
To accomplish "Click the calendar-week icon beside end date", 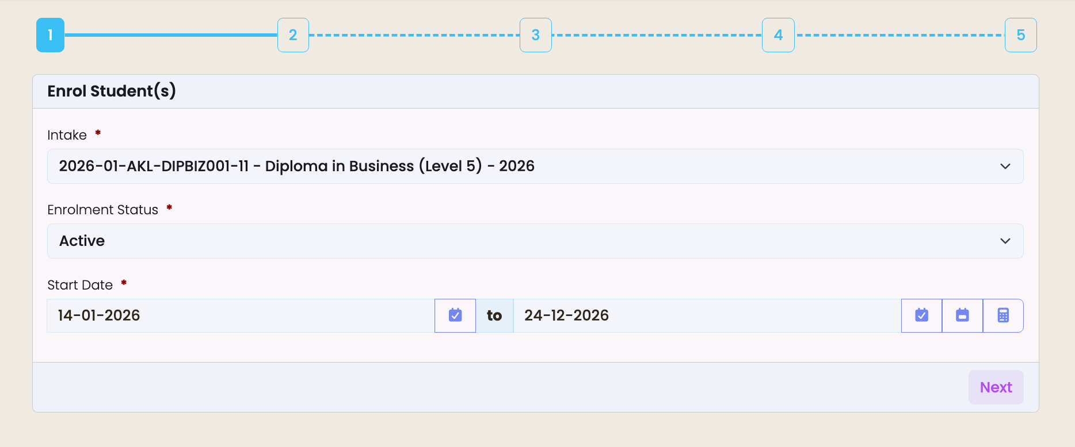I will tap(962, 315).
